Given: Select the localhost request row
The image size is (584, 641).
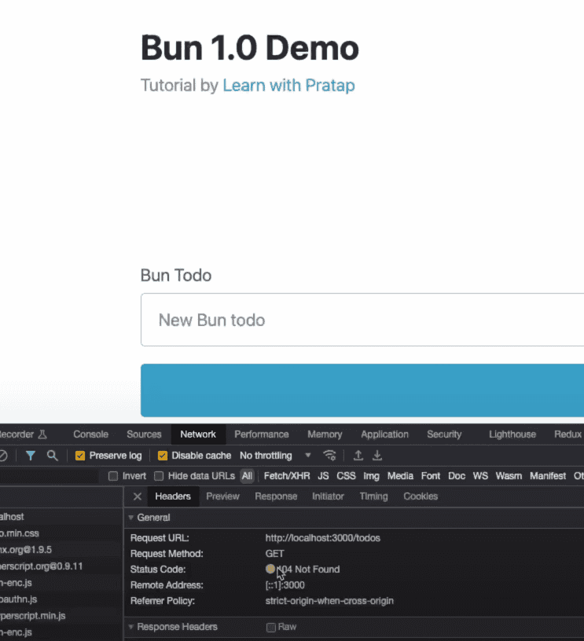Looking at the screenshot, I should click(61, 517).
